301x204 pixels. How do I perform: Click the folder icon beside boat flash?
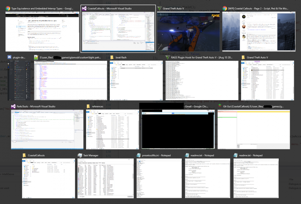[111, 57]
